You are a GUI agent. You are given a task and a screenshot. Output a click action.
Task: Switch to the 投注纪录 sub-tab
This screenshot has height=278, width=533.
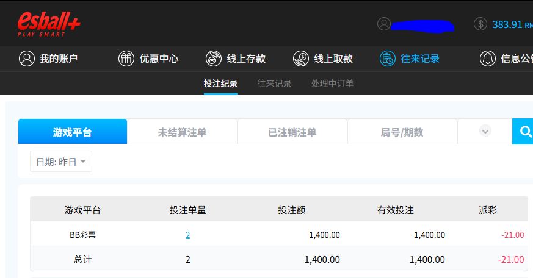[220, 84]
